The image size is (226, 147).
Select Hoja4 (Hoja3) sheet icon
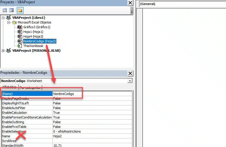[x=19, y=36]
